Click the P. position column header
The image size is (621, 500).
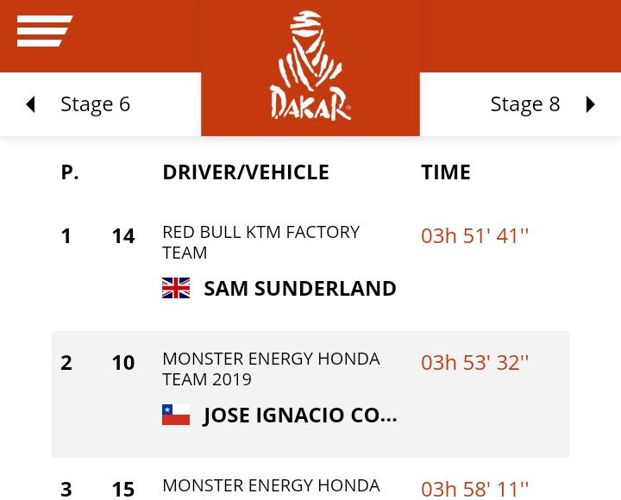click(x=70, y=172)
